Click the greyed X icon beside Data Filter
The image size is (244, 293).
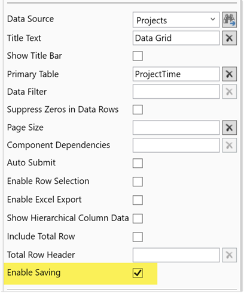point(230,92)
